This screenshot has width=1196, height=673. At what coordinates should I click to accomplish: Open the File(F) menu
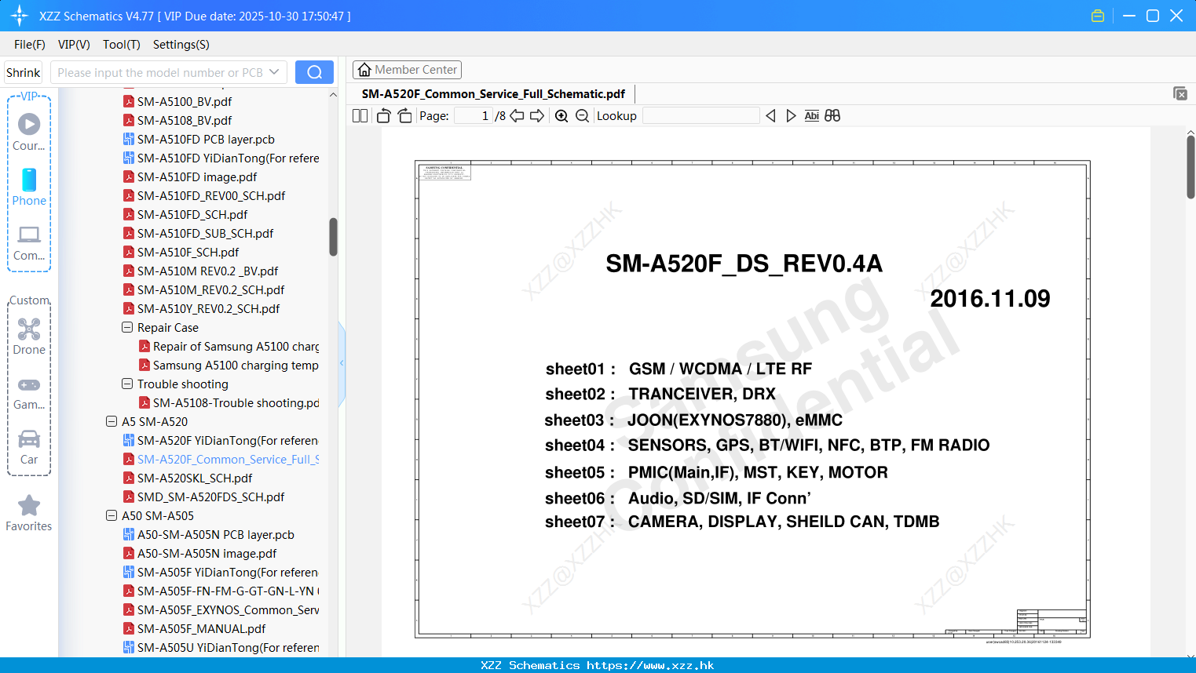(x=30, y=44)
